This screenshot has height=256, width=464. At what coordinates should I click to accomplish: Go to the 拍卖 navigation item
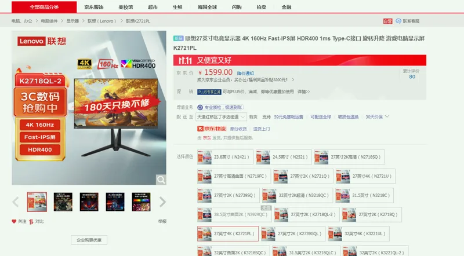(x=262, y=7)
